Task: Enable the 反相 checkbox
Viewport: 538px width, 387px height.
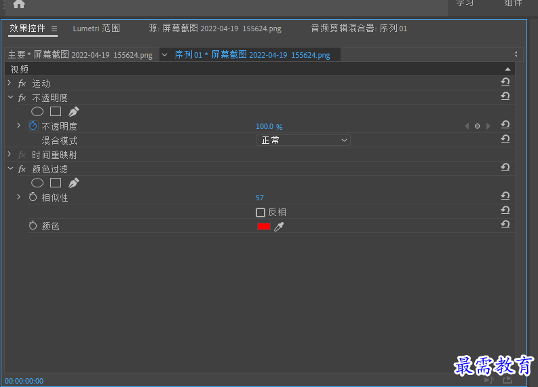Action: pos(261,213)
